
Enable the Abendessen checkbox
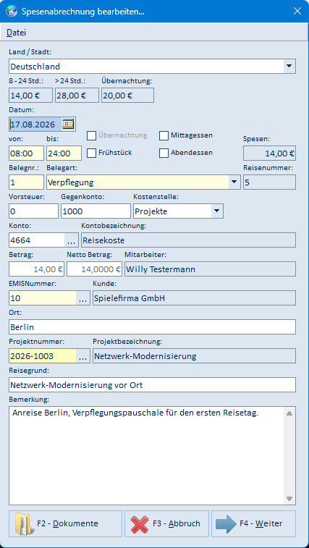164,153
